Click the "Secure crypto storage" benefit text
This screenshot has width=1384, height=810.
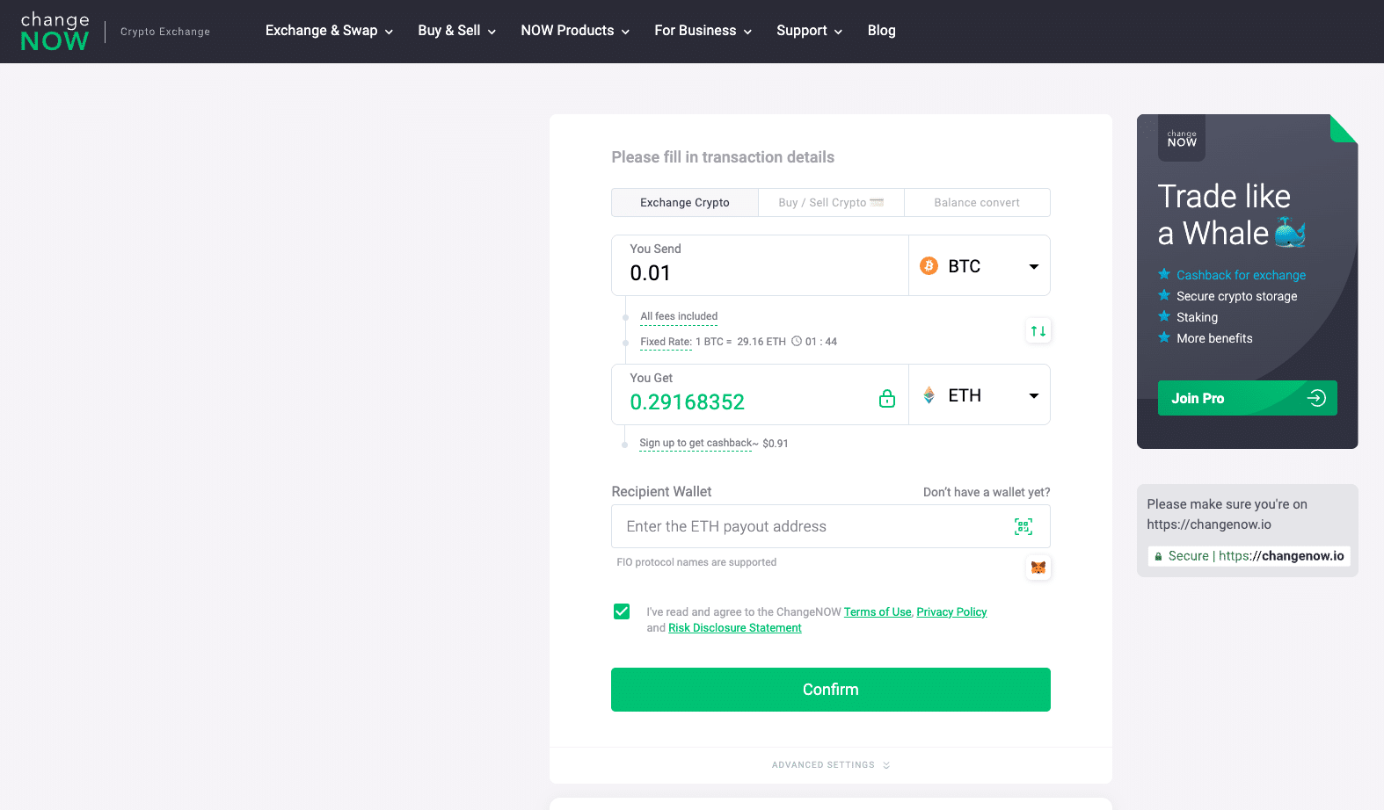[x=1237, y=296]
